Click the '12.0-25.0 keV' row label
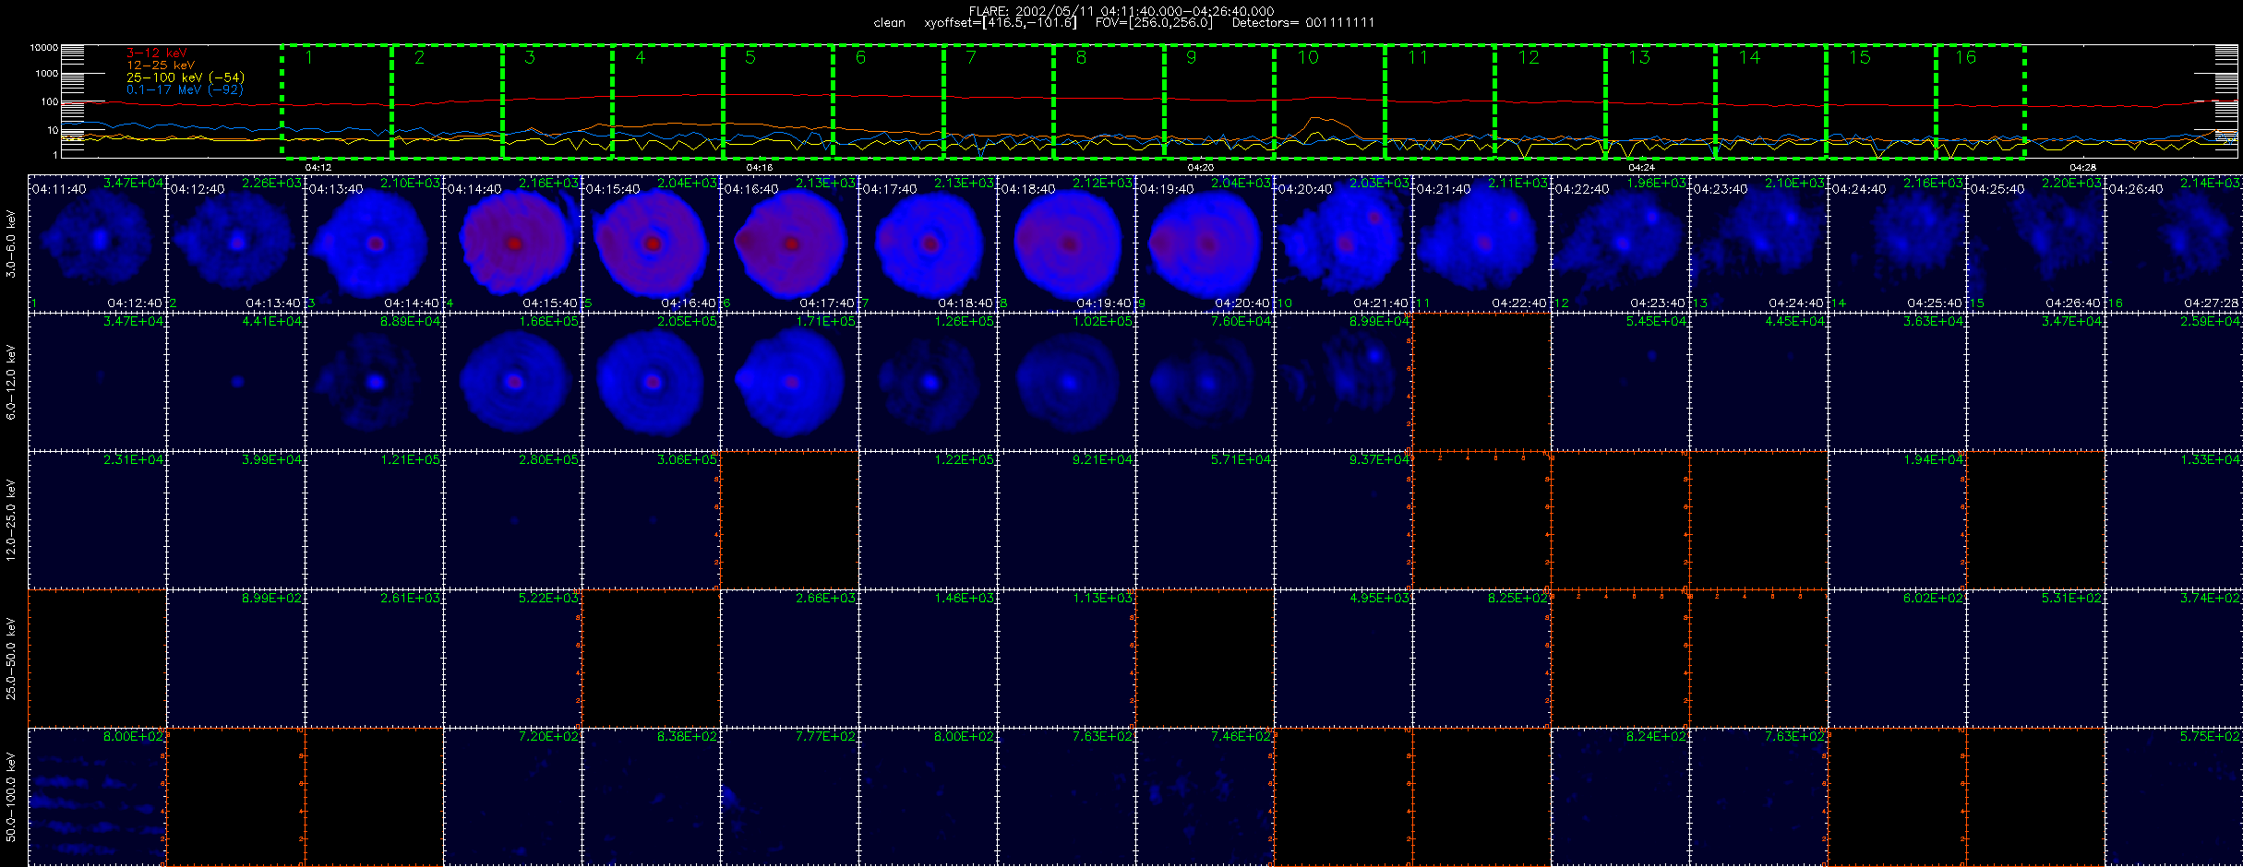Viewport: 2243px width, 867px height. tap(11, 520)
